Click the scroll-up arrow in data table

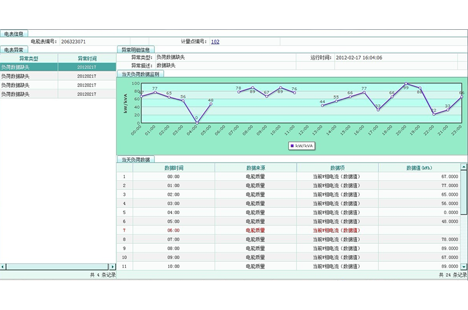(464, 167)
